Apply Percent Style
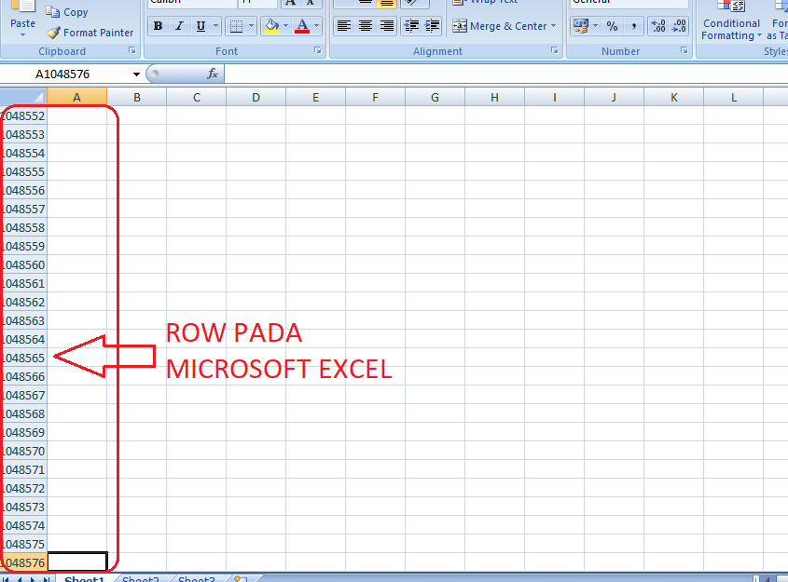Image resolution: width=788 pixels, height=582 pixels. click(612, 26)
